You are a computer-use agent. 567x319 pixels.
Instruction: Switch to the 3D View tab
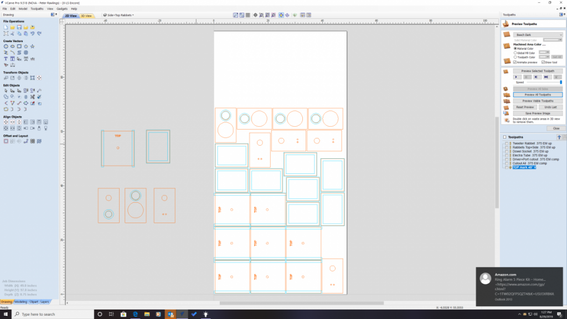tap(87, 16)
